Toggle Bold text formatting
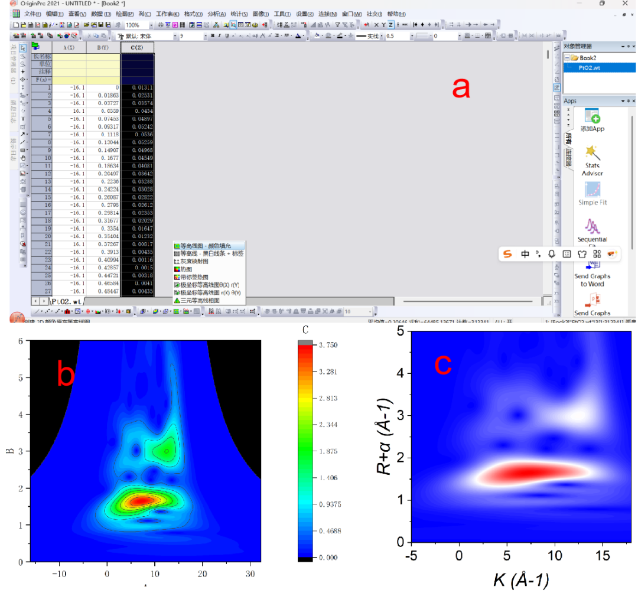 [213, 36]
